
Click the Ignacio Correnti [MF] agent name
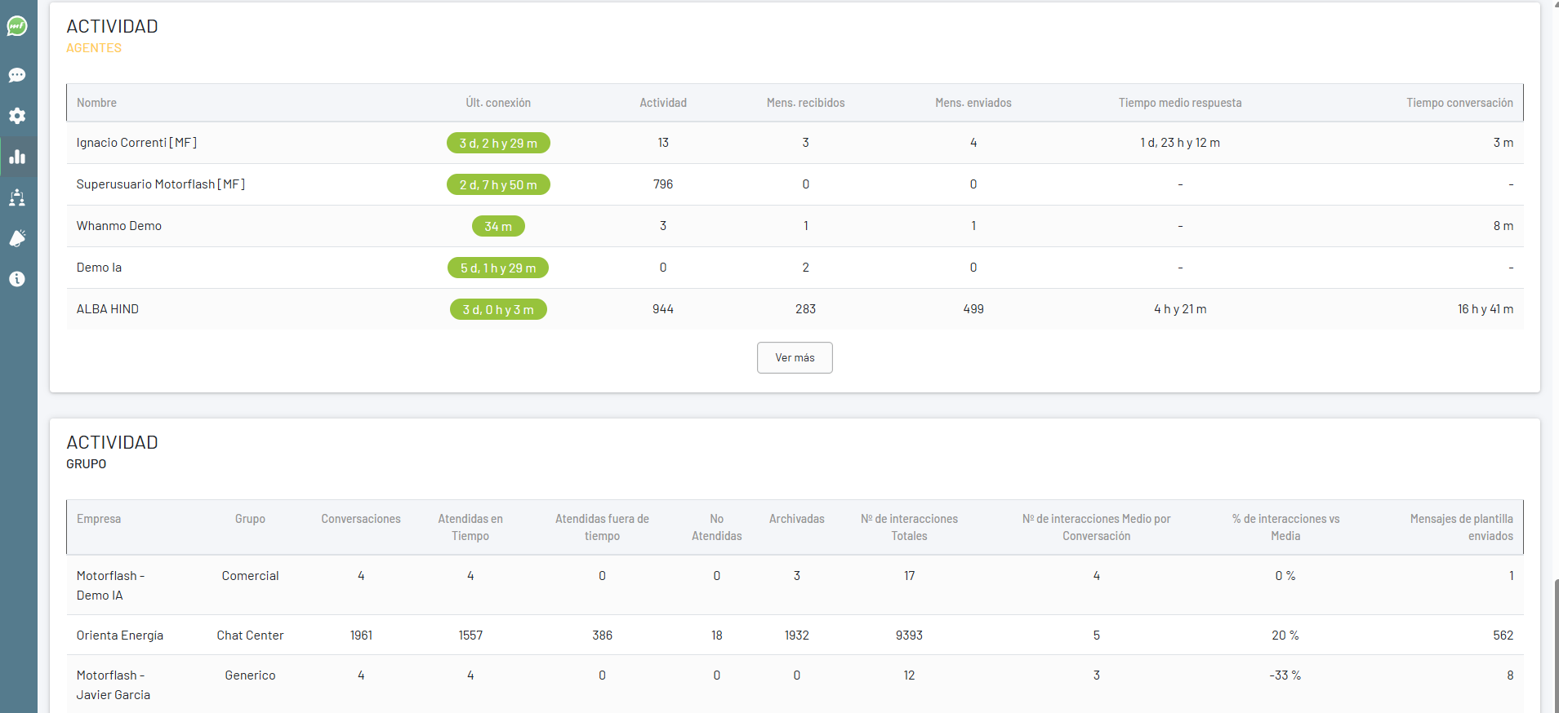coord(136,143)
